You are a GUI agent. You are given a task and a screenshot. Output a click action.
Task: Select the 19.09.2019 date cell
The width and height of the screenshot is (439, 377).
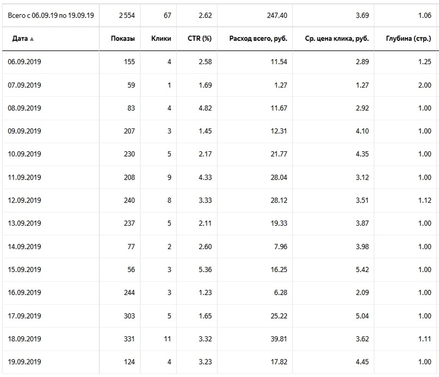(24, 362)
